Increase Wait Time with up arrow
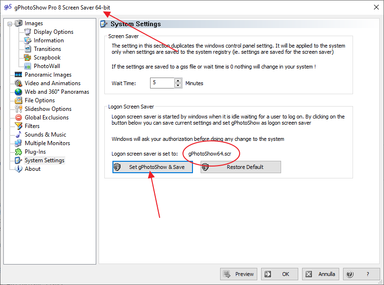Screen dimensions: 384x285 coord(178,80)
